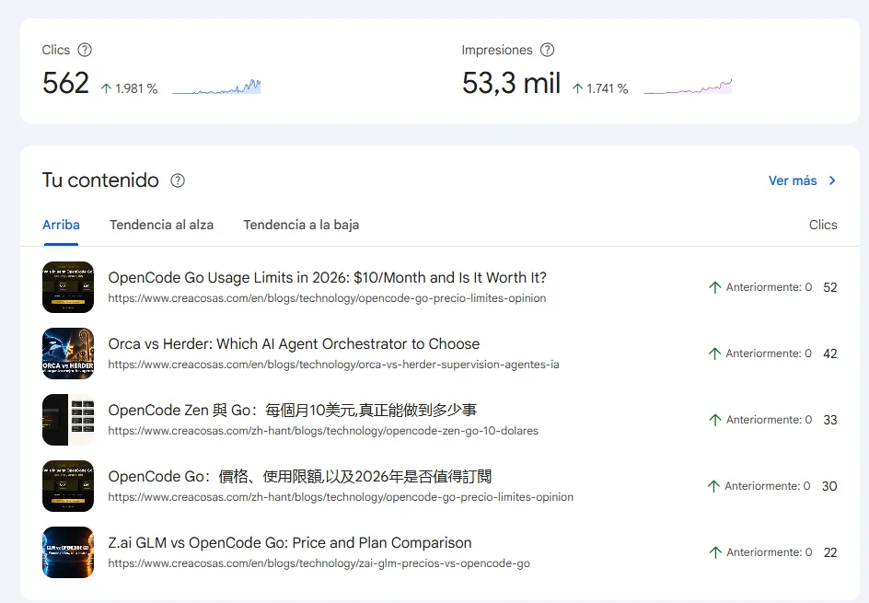Open OpenCode Zen 與 Go article title
The image size is (869, 603).
292,410
